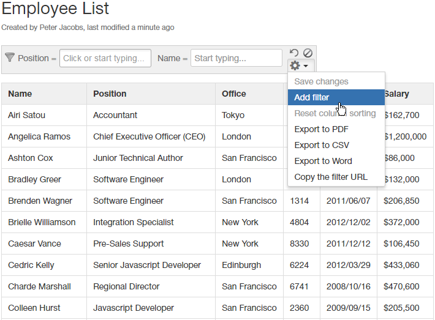Select Export to Word menu entry
Screen dimensions: 435x320
click(323, 161)
